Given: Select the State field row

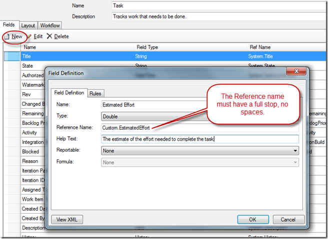Looking at the screenshot, I should tap(27, 66).
